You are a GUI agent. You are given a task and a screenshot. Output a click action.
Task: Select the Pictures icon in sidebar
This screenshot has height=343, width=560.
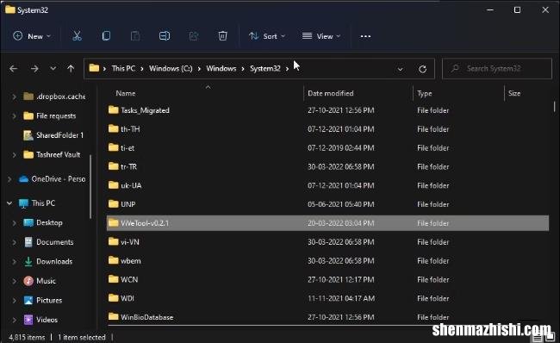click(28, 300)
